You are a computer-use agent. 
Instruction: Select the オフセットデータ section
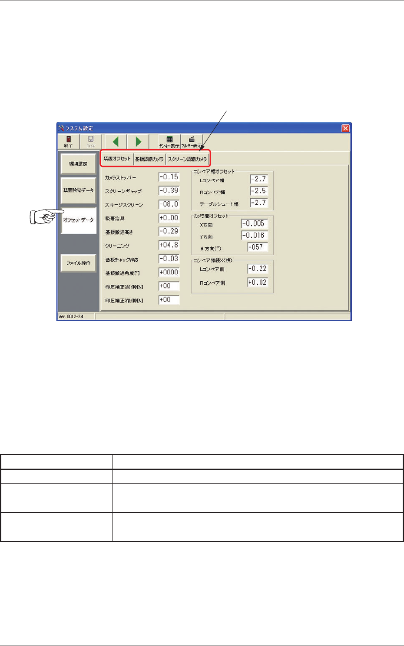78,220
